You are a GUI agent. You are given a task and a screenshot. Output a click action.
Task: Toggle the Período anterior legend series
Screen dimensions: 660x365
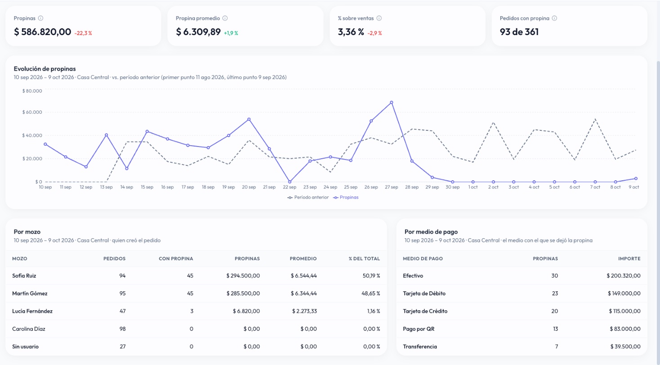pyautogui.click(x=308, y=197)
